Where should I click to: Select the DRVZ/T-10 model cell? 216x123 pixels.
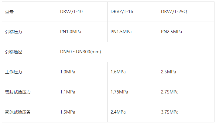pyautogui.click(x=71, y=12)
